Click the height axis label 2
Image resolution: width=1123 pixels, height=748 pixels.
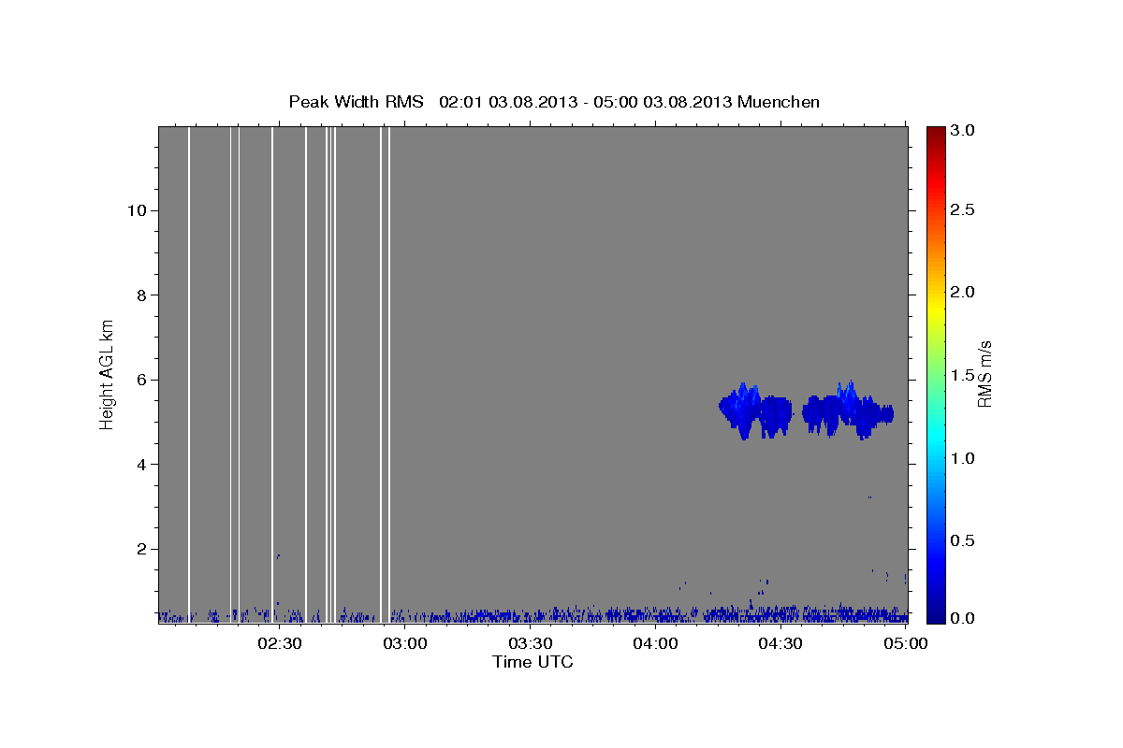coord(139,550)
